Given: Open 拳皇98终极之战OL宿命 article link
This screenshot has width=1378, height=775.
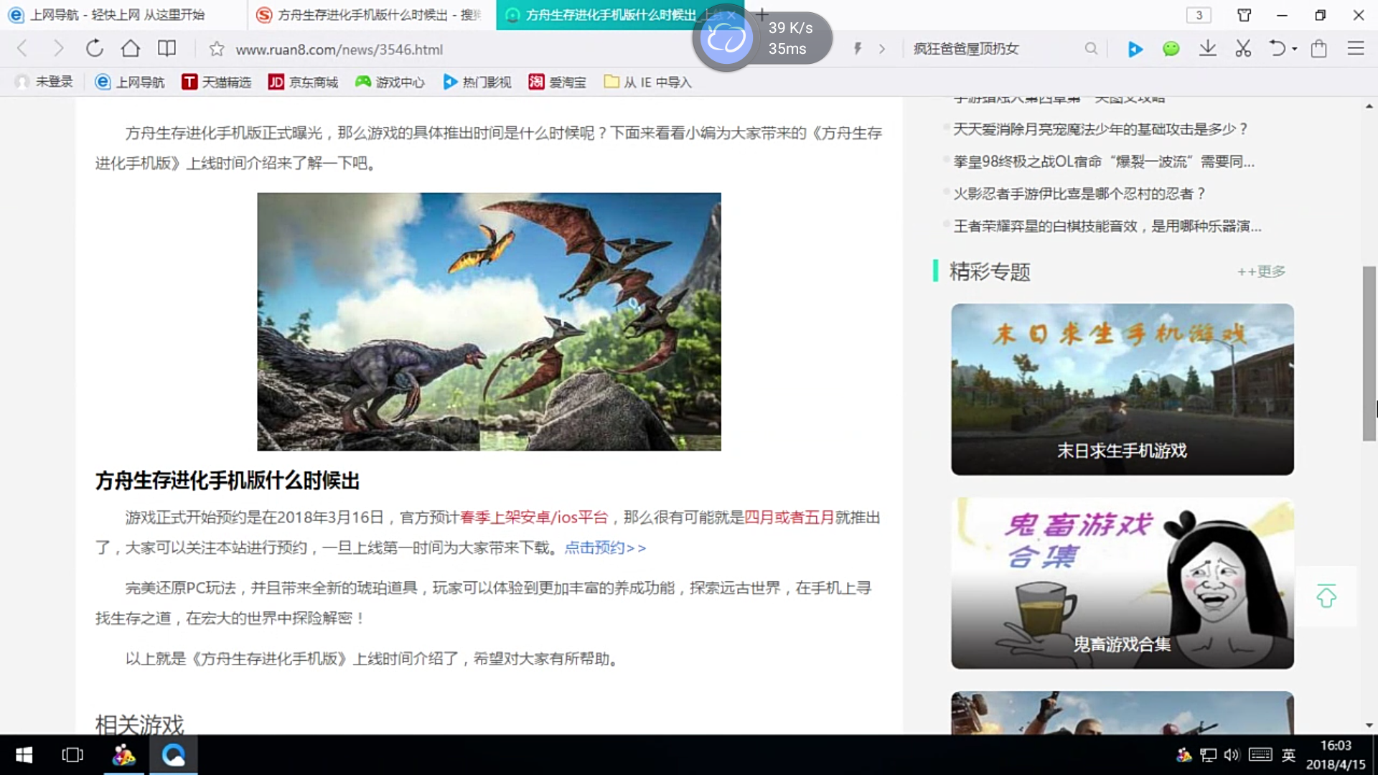Looking at the screenshot, I should [1104, 161].
